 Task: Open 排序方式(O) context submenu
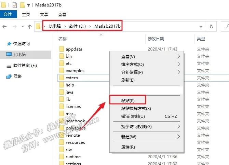(147, 64)
